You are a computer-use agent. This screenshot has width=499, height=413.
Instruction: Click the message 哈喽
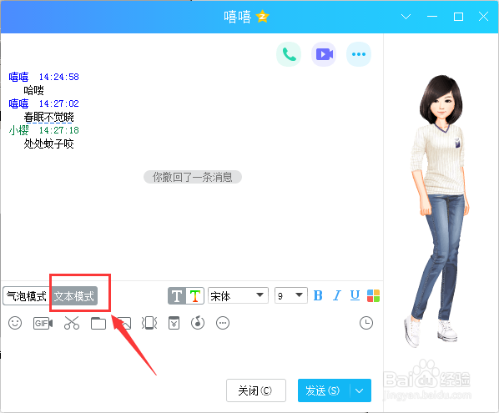(33, 90)
